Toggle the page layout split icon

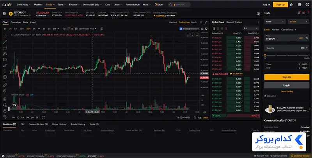tap(258, 14)
